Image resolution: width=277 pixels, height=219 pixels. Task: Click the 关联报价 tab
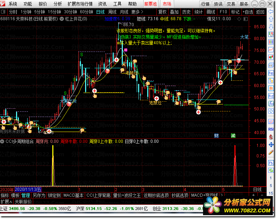point(23,201)
